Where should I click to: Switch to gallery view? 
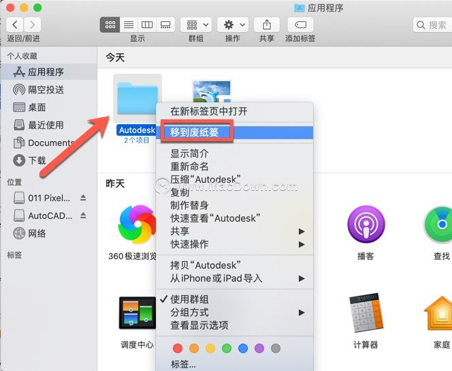165,25
